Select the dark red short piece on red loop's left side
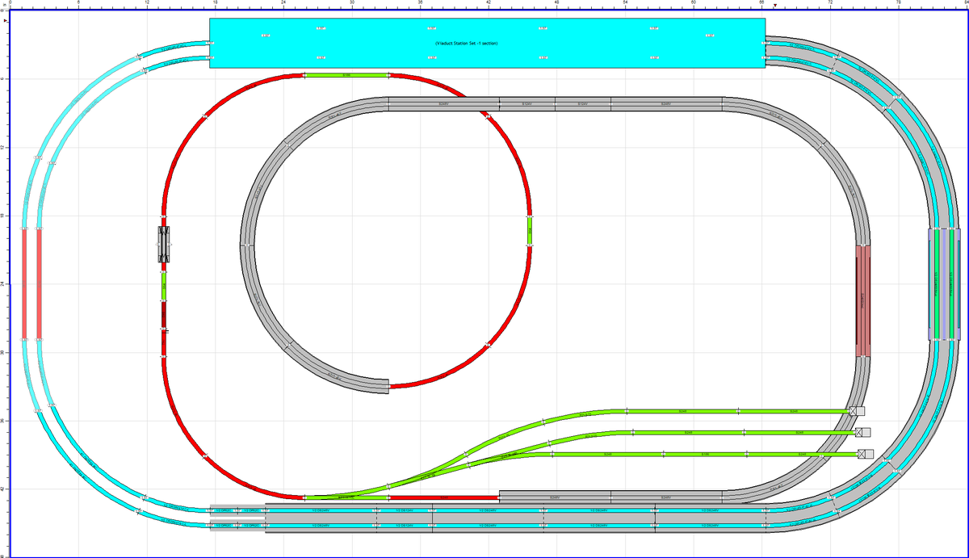The image size is (969, 558). point(163,315)
